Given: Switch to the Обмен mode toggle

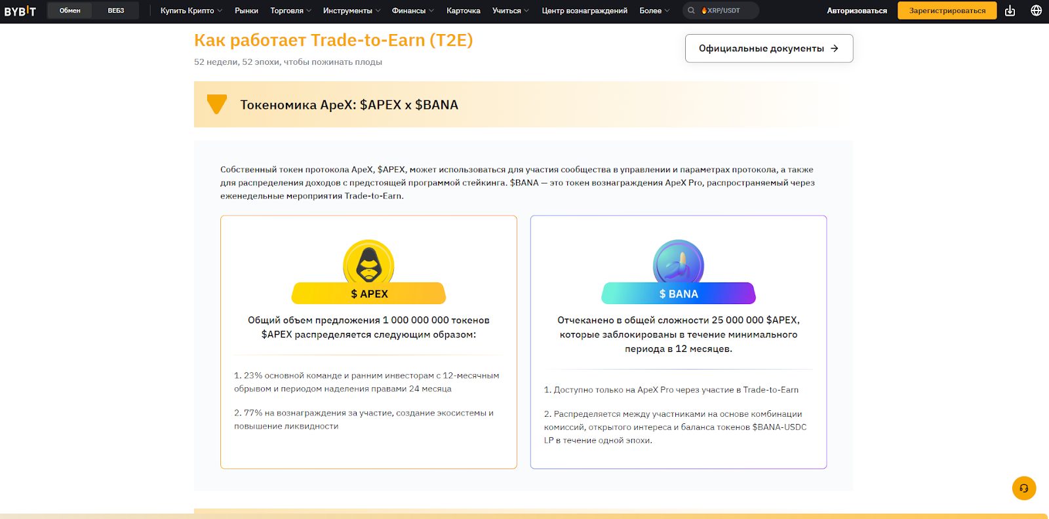Looking at the screenshot, I should coord(70,10).
